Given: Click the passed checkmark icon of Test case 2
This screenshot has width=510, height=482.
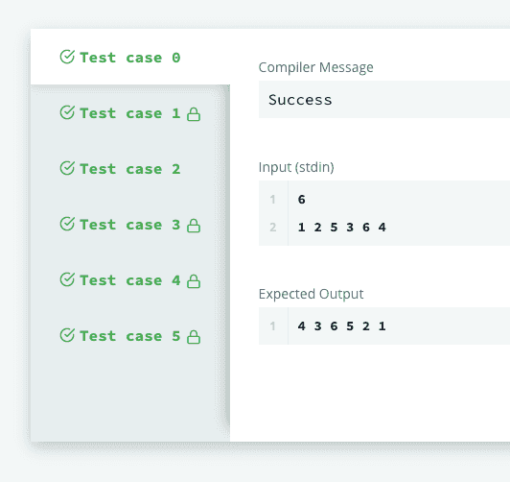Looking at the screenshot, I should (x=67, y=168).
